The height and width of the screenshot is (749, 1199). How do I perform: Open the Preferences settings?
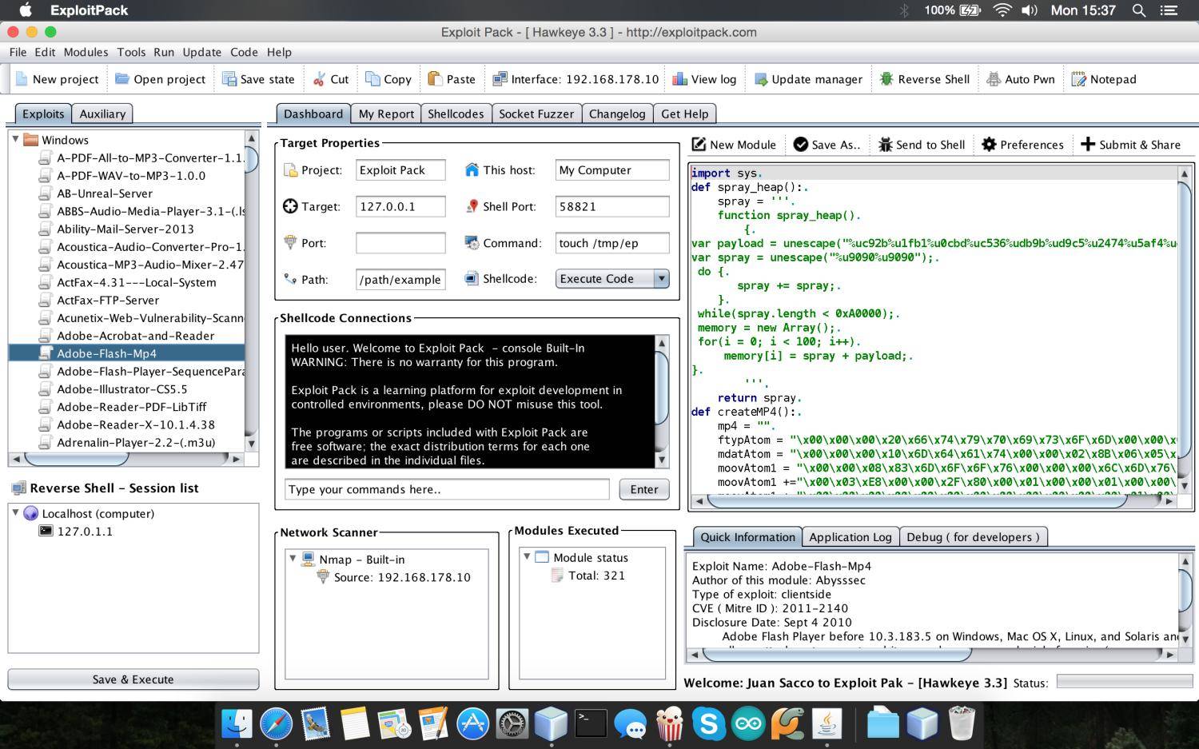[1022, 145]
